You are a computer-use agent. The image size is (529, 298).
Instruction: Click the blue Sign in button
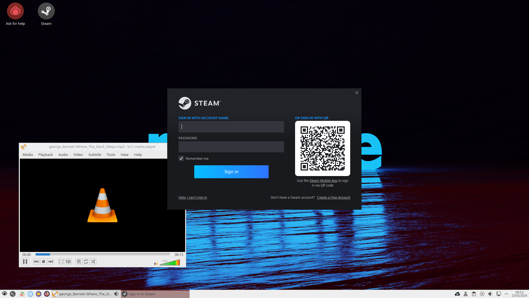pos(231,172)
